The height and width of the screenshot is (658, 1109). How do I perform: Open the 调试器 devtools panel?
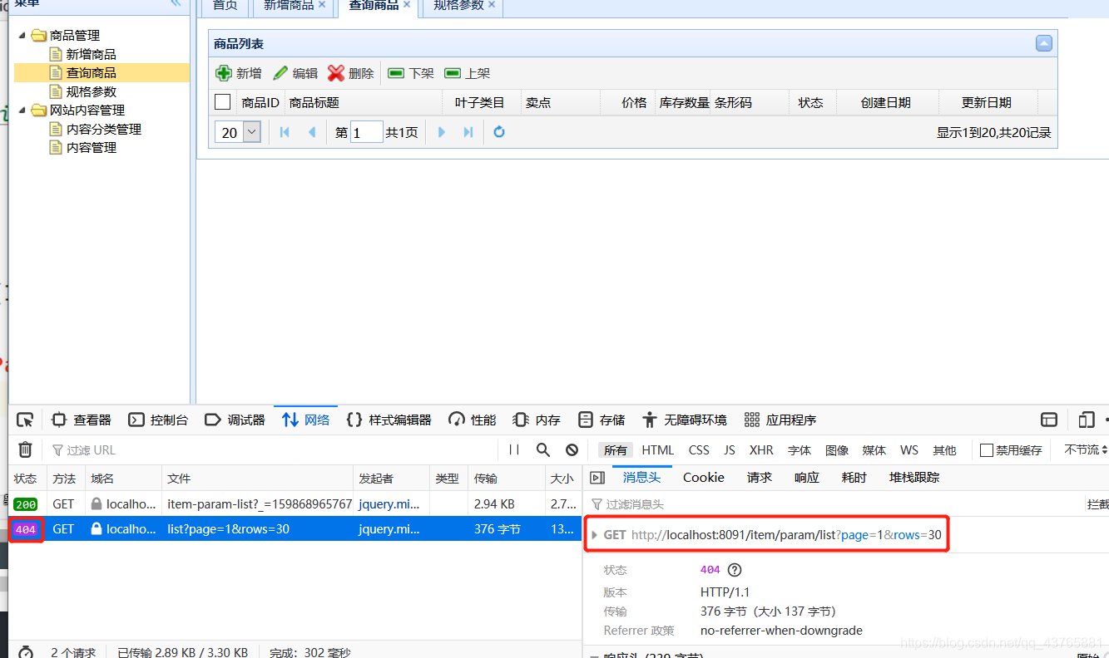[235, 420]
